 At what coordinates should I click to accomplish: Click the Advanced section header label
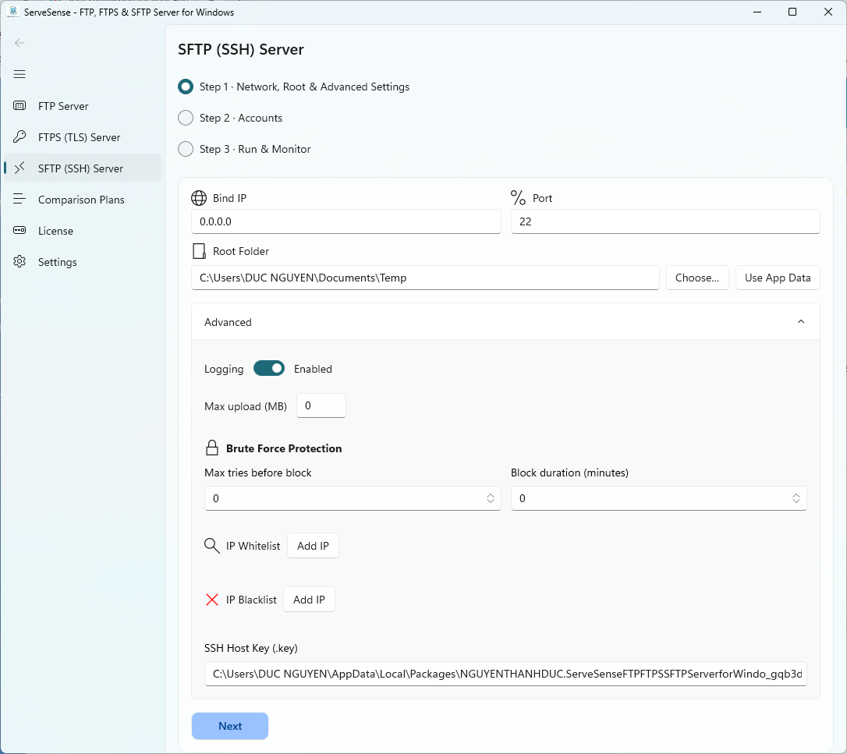click(x=228, y=323)
